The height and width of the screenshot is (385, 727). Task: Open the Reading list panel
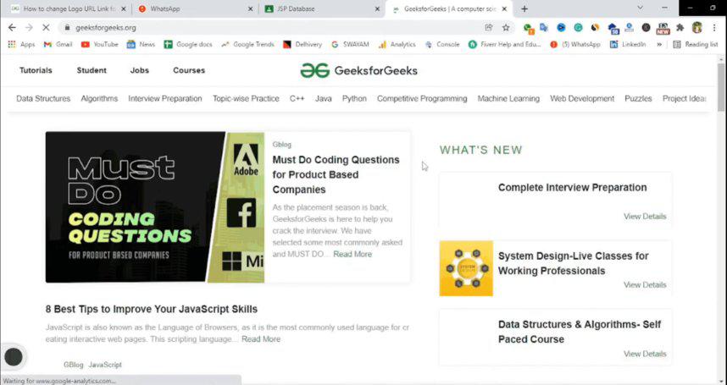coord(696,44)
